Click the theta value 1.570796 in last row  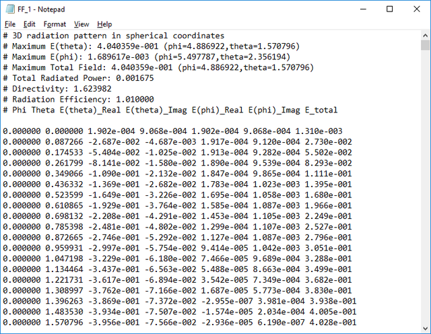click(x=64, y=323)
